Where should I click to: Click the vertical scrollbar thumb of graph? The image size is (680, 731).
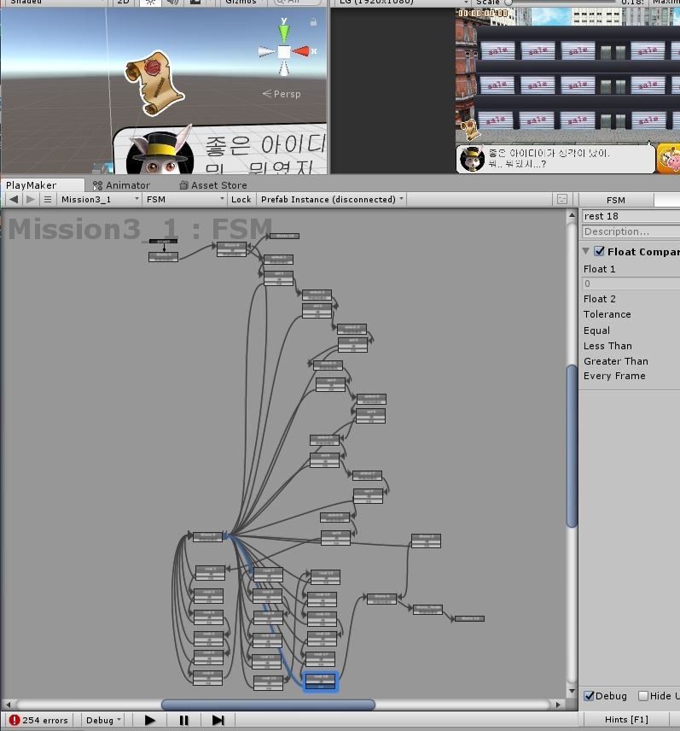572,446
